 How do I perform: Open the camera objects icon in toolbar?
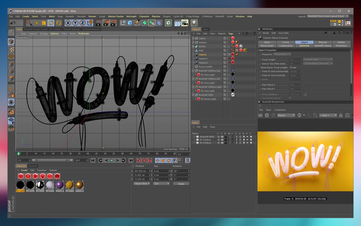[185, 23]
